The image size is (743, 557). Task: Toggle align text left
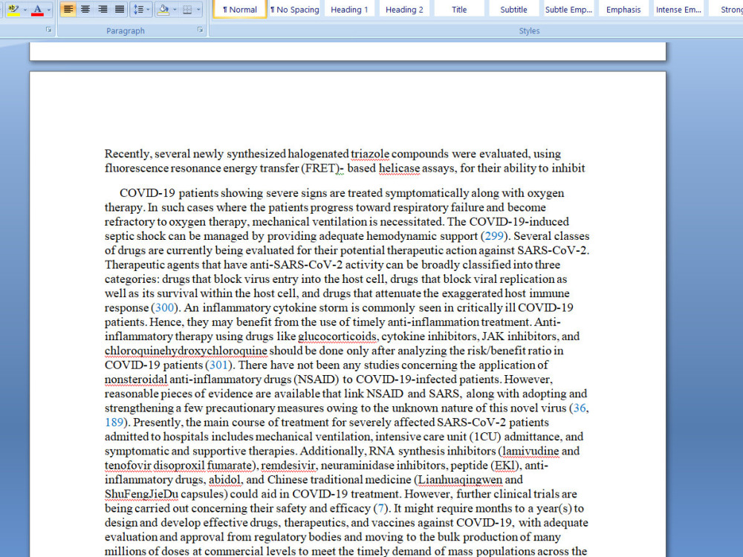pyautogui.click(x=68, y=10)
